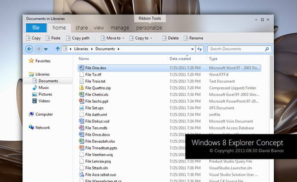Click the Search Documents field
The height and width of the screenshot is (182, 297).
239,49
